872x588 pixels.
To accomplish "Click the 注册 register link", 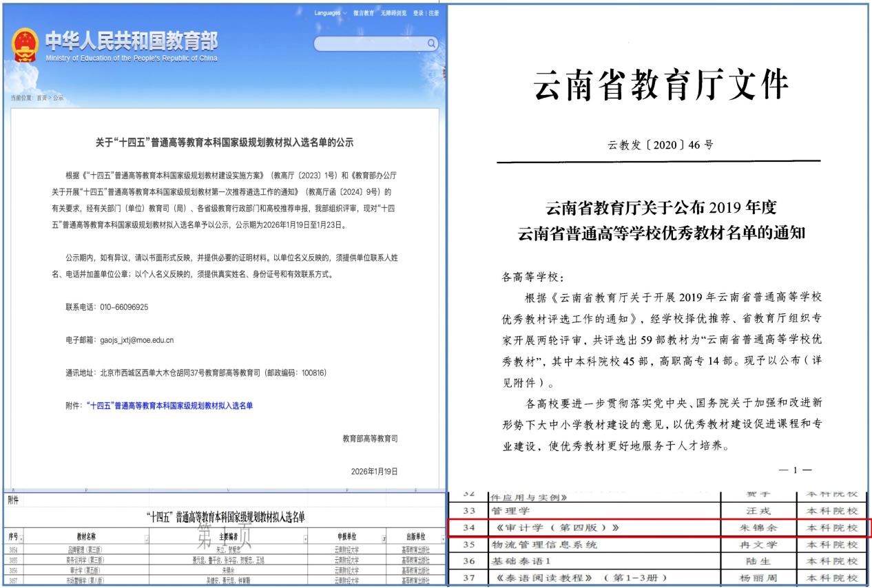I will [433, 13].
